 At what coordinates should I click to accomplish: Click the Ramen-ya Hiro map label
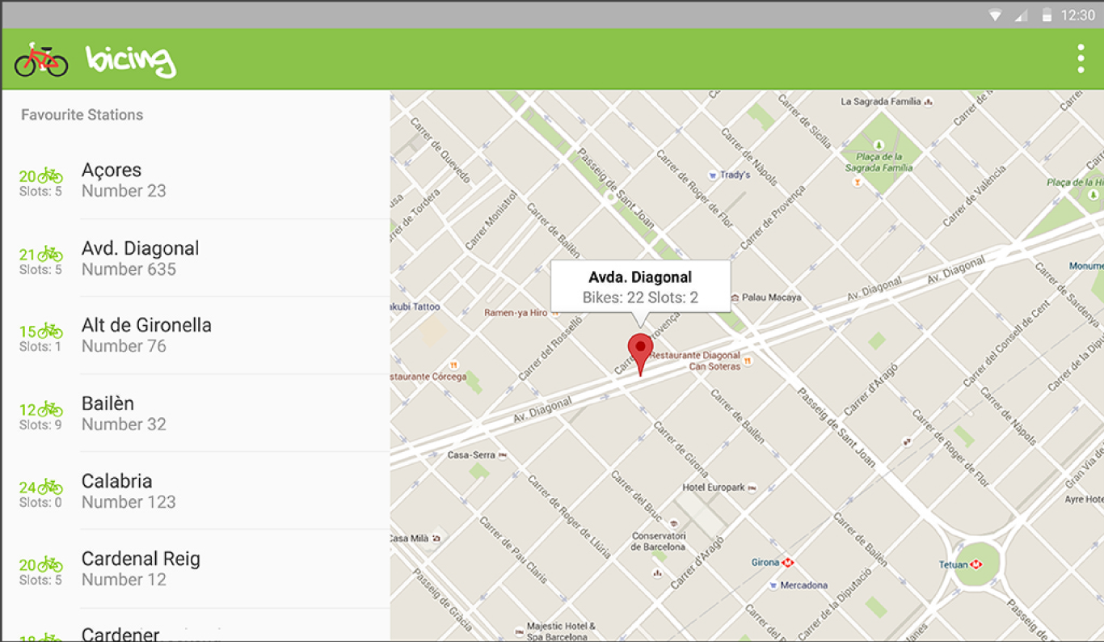[516, 313]
